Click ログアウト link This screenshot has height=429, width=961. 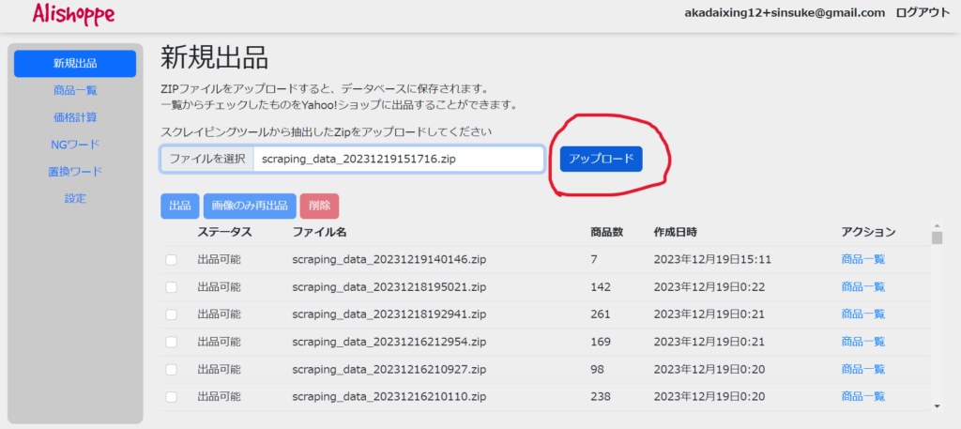tap(923, 13)
